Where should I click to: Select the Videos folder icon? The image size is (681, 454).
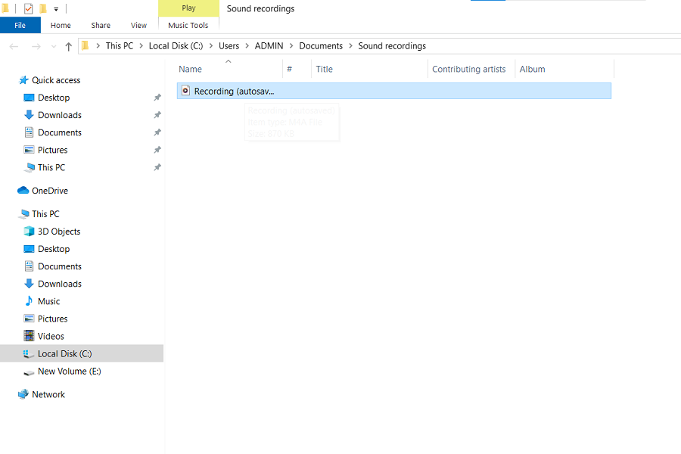click(x=29, y=336)
